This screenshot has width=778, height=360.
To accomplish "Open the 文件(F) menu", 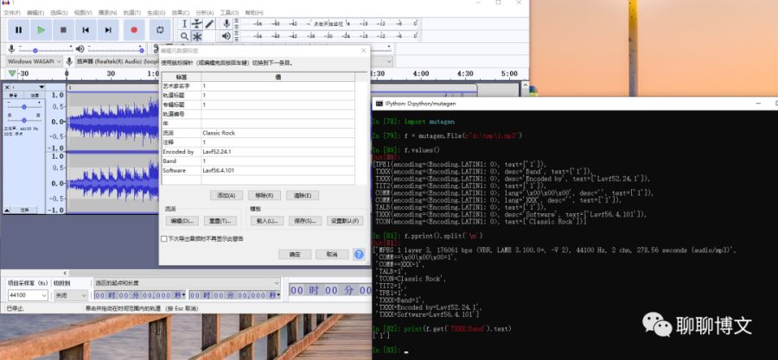I will coord(12,12).
